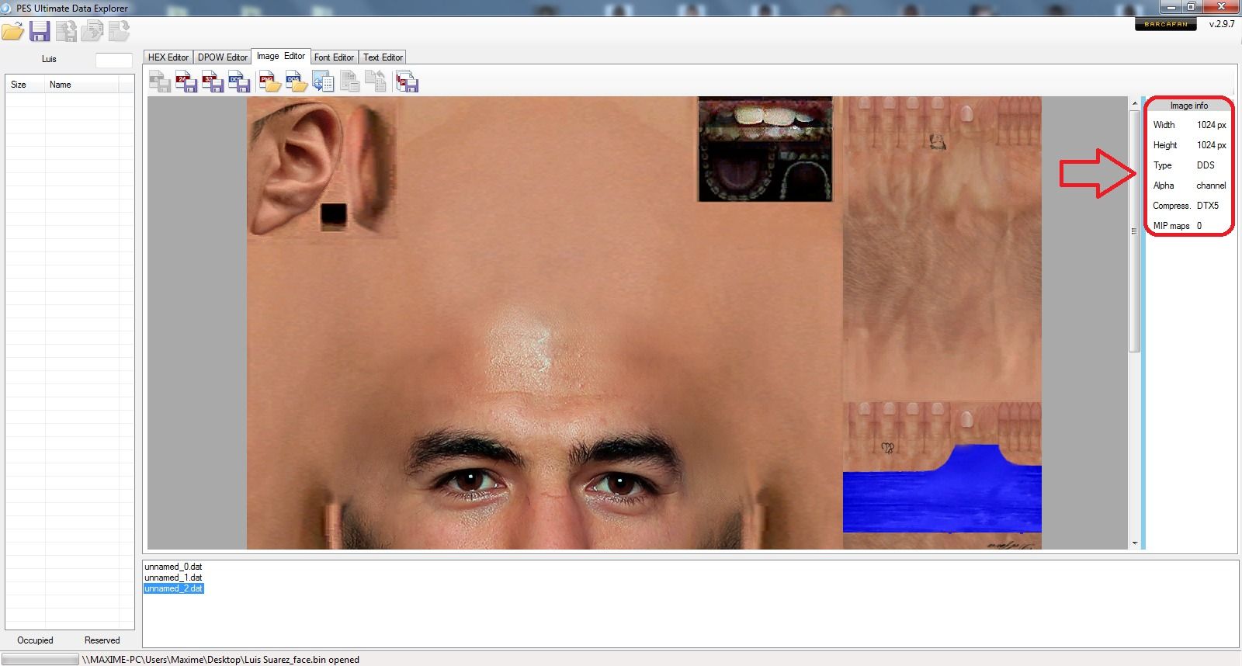The height and width of the screenshot is (666, 1242).
Task: Click the Luis Suarez_face.bin opened status path
Action: 220,660
